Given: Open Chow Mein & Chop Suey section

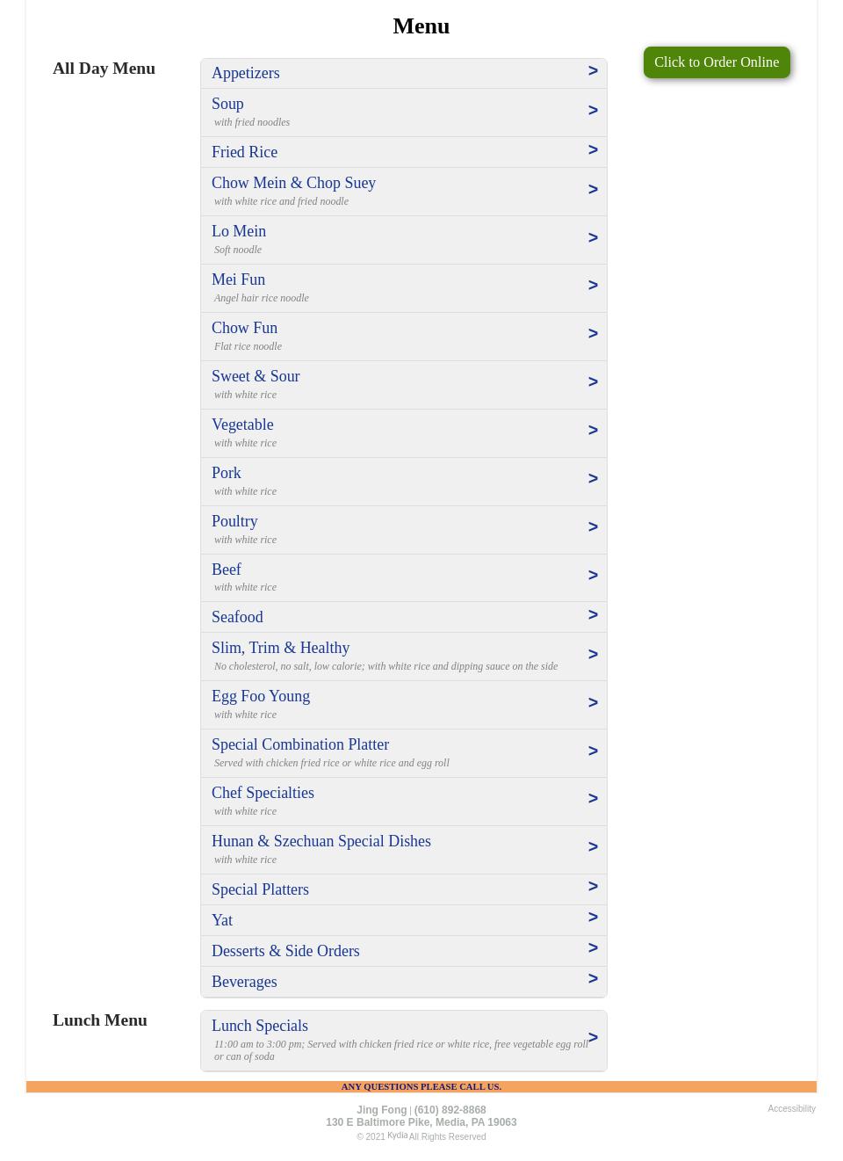Looking at the screenshot, I should point(293,183).
